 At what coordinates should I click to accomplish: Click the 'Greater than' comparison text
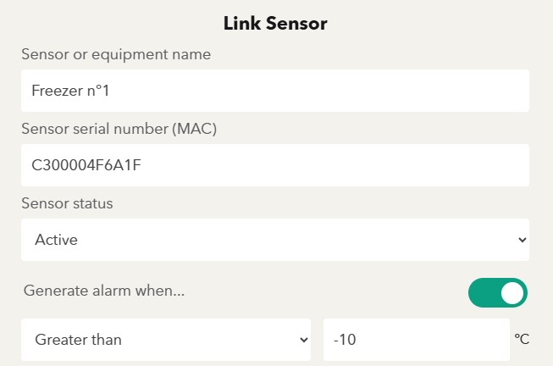[x=78, y=340]
